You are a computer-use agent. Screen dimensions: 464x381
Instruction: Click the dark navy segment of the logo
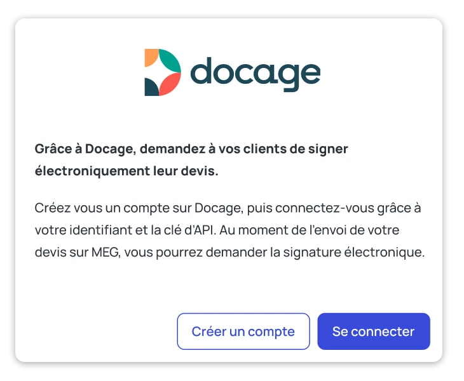point(151,87)
